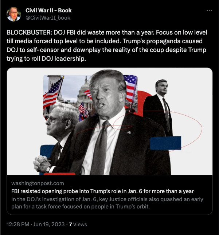Screen dimensions: 219x235
Task: Click the red bar at the image's bottom edge
Action: pyautogui.click(x=59, y=174)
